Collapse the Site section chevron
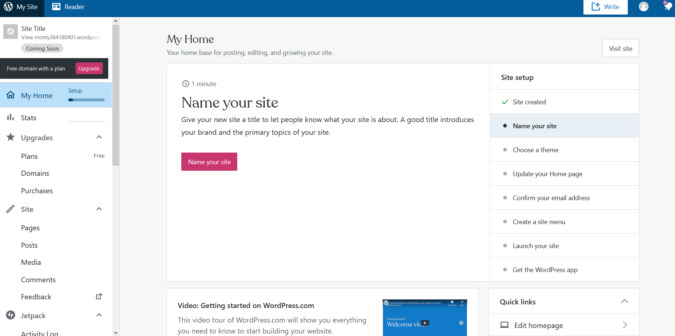The image size is (675, 336). (99, 209)
